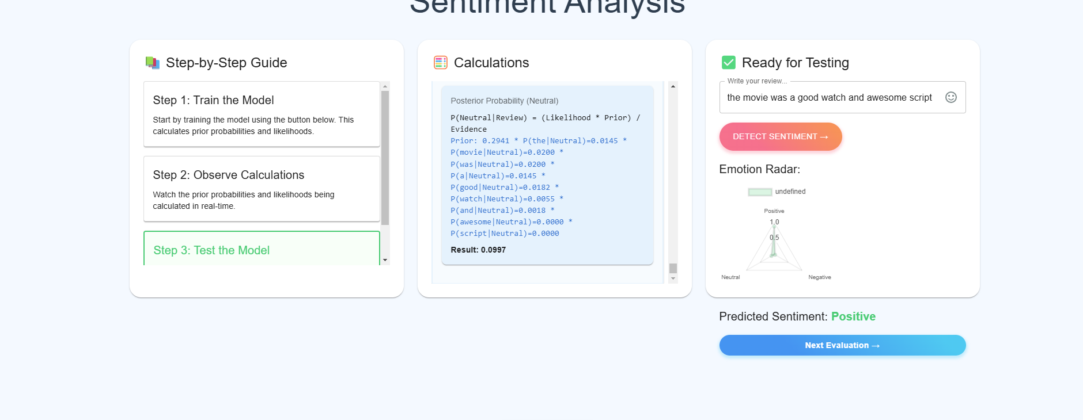Click the books icon beside Step-by-Step Guide
The height and width of the screenshot is (420, 1083).
152,63
